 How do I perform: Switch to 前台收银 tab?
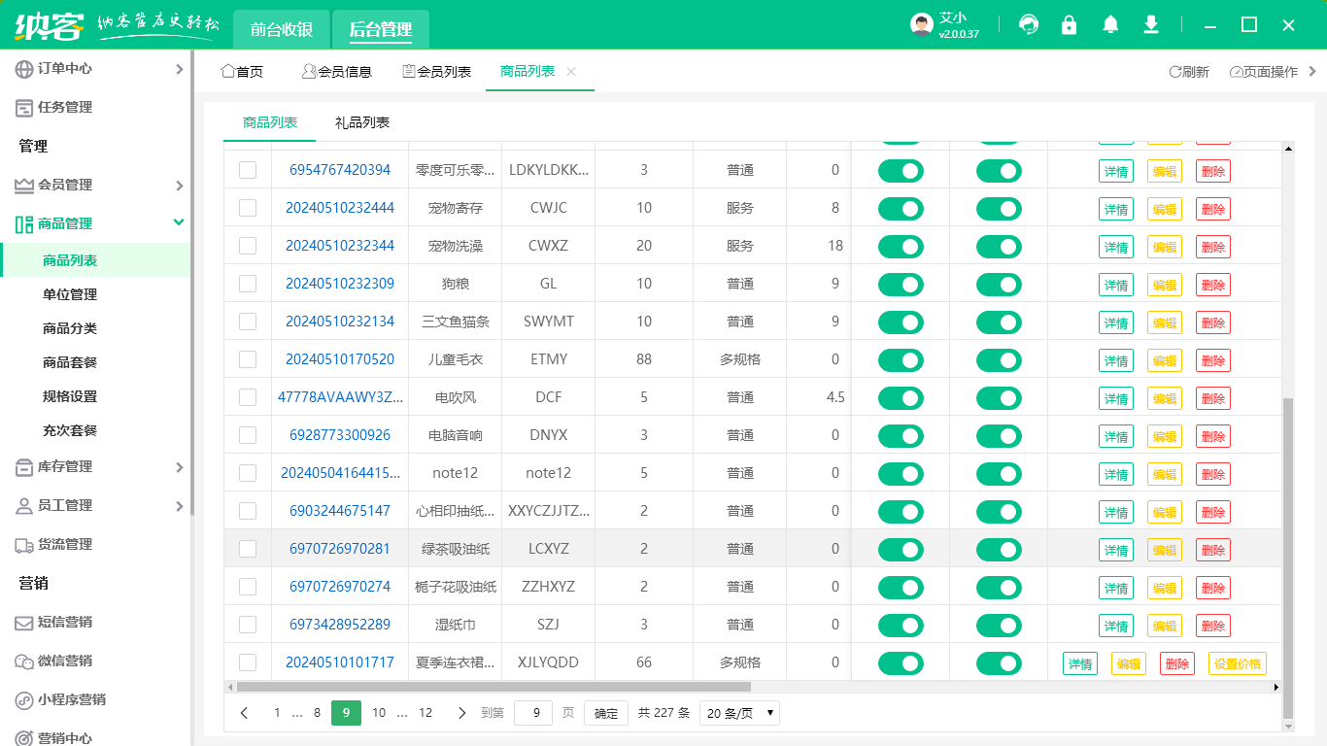pyautogui.click(x=282, y=29)
